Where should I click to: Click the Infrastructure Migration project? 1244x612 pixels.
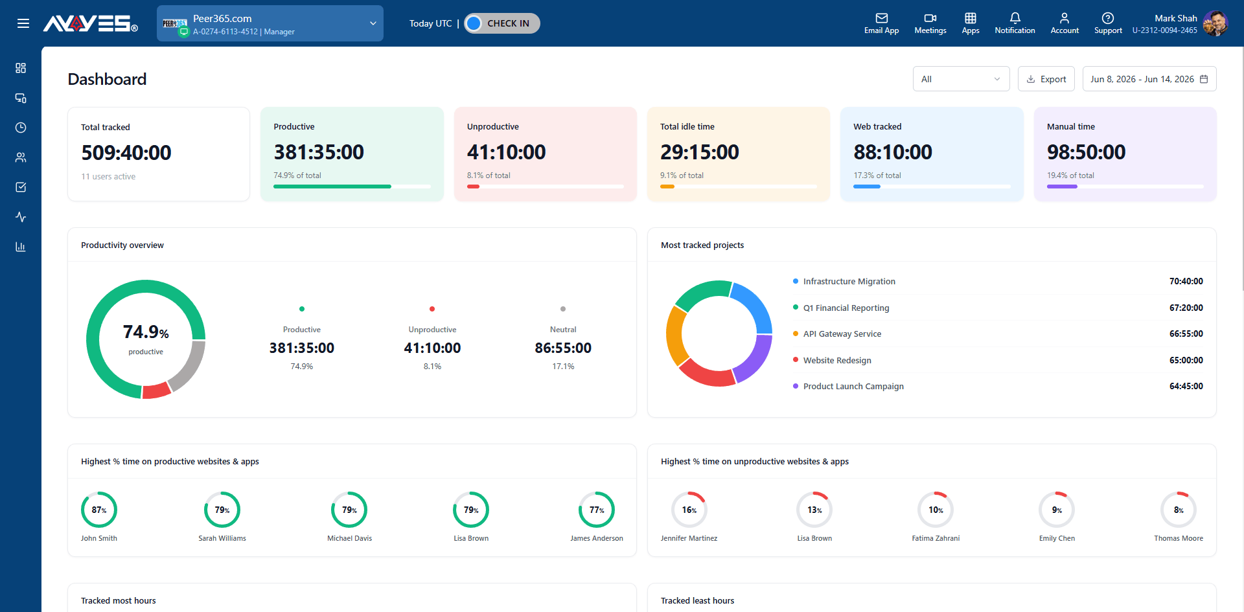point(849,281)
